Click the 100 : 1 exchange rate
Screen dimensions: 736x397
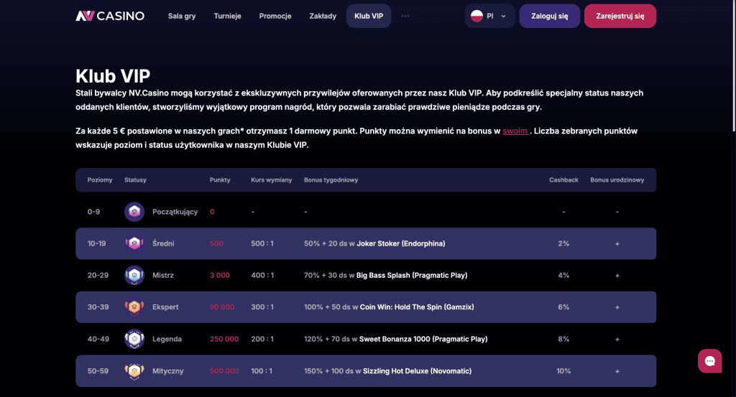click(262, 370)
